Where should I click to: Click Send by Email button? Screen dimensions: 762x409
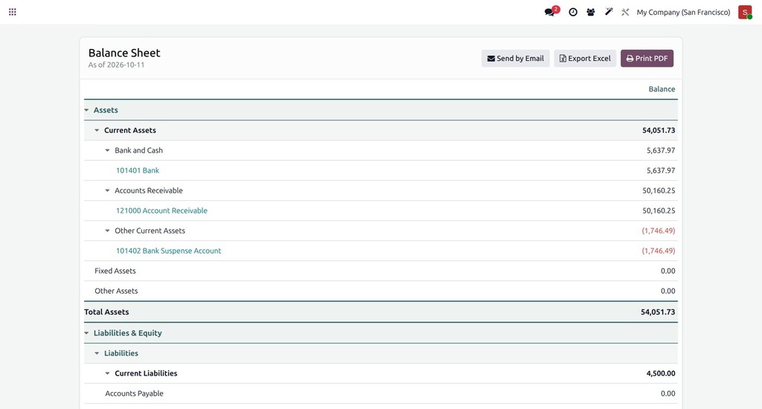(x=516, y=58)
